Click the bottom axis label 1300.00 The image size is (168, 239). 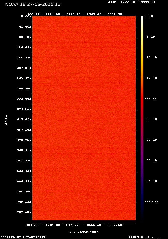tap(32, 225)
